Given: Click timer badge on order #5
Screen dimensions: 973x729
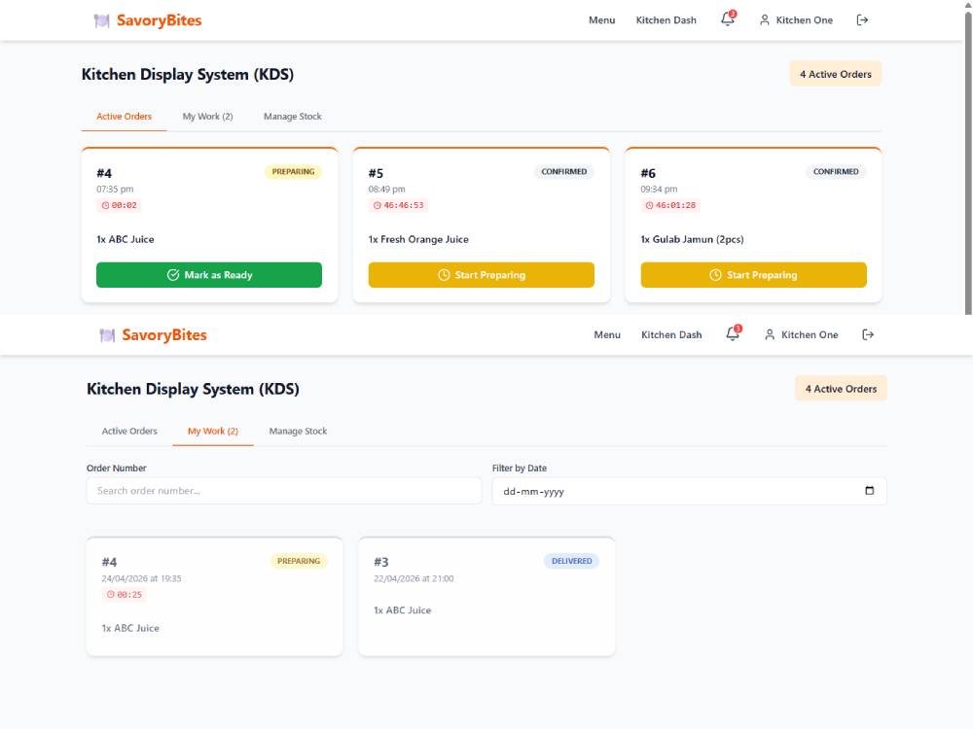Looking at the screenshot, I should click(398, 205).
